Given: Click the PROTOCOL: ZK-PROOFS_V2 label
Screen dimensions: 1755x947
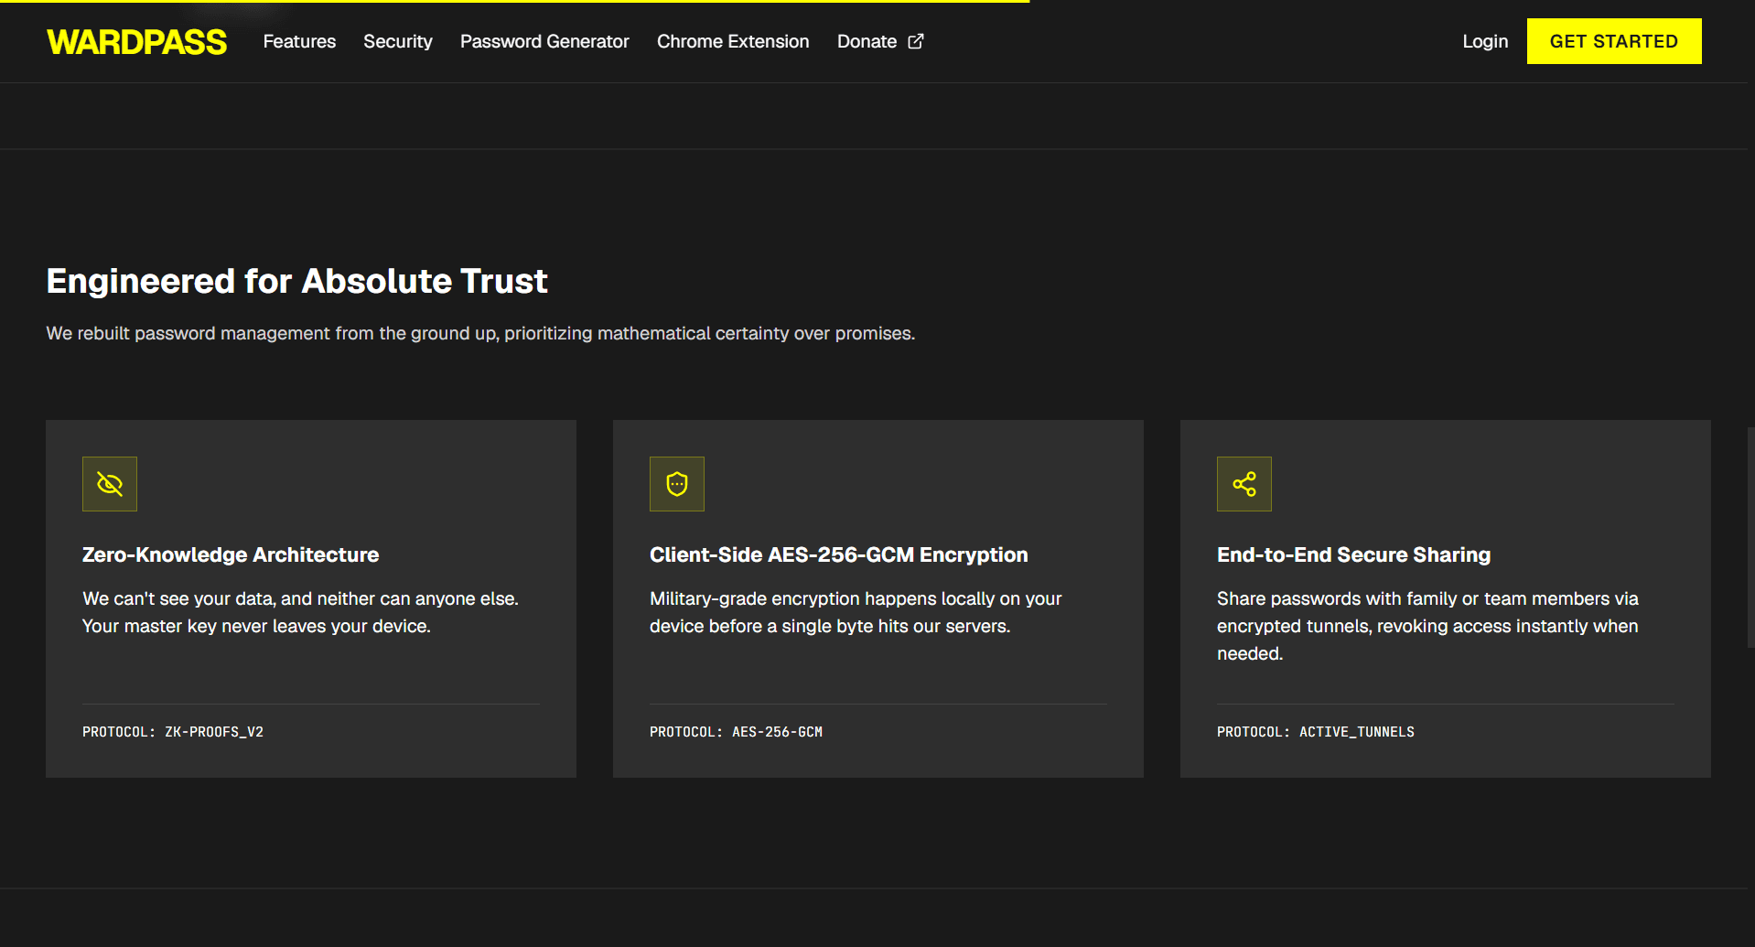Looking at the screenshot, I should [x=173, y=732].
